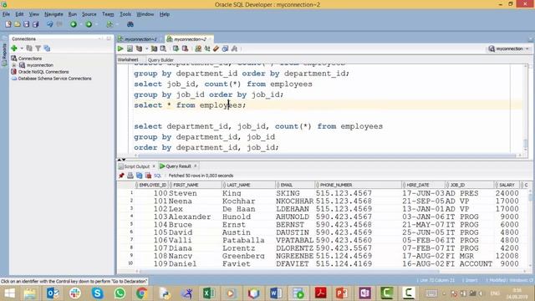Screen dimensions: 535x301
Task: Click the SQL Tuning Advisor icon
Action: (163, 48)
